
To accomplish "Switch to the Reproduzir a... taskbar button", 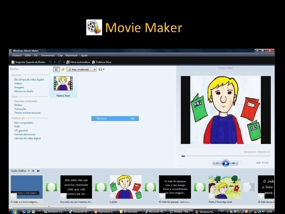I will [x=104, y=212].
